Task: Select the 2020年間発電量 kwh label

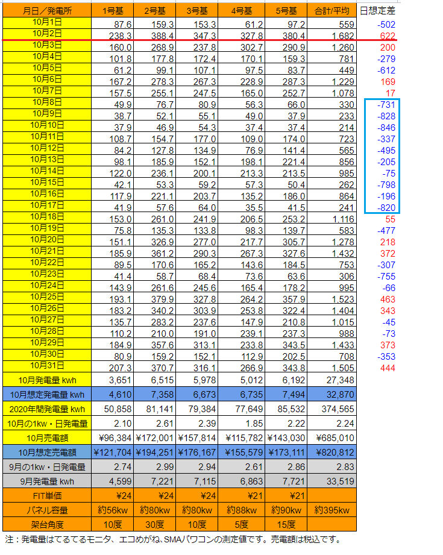Action: click(47, 409)
